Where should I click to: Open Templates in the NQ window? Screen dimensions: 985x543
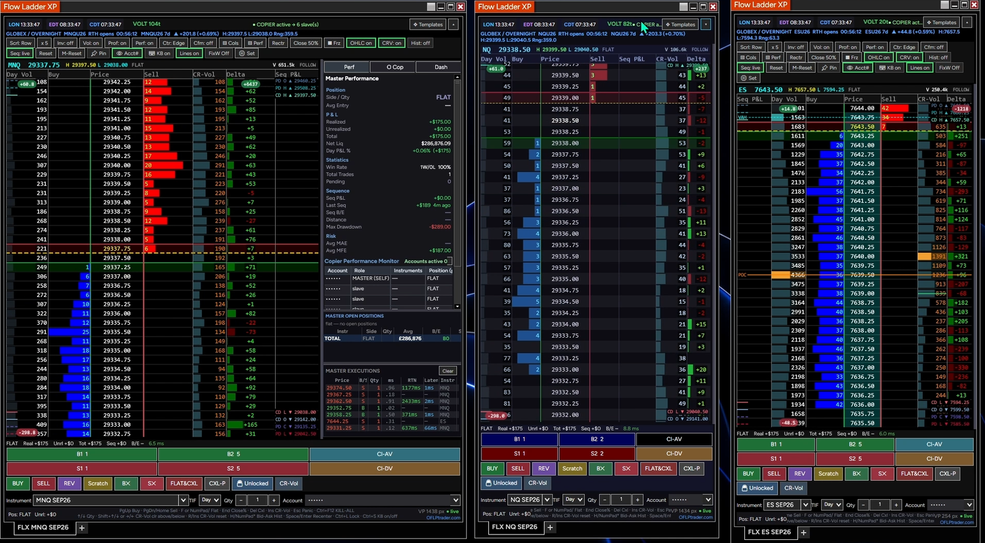[680, 25]
